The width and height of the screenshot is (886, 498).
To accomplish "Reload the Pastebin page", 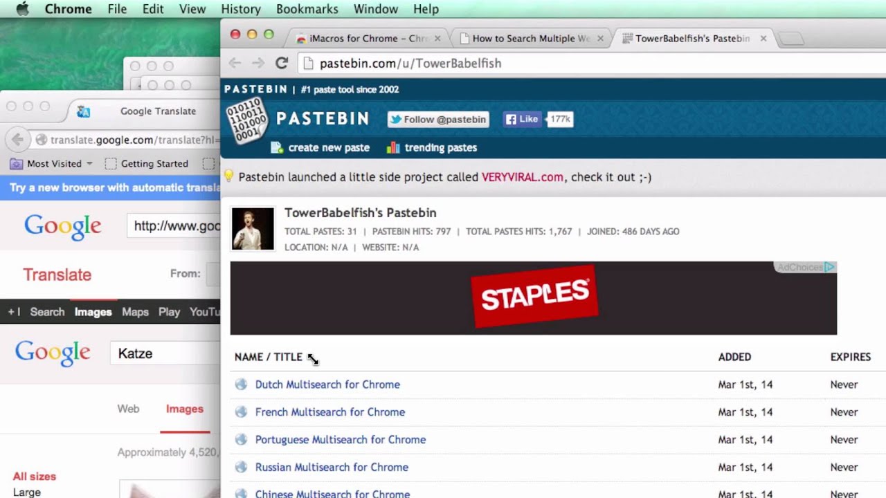I will tap(282, 63).
